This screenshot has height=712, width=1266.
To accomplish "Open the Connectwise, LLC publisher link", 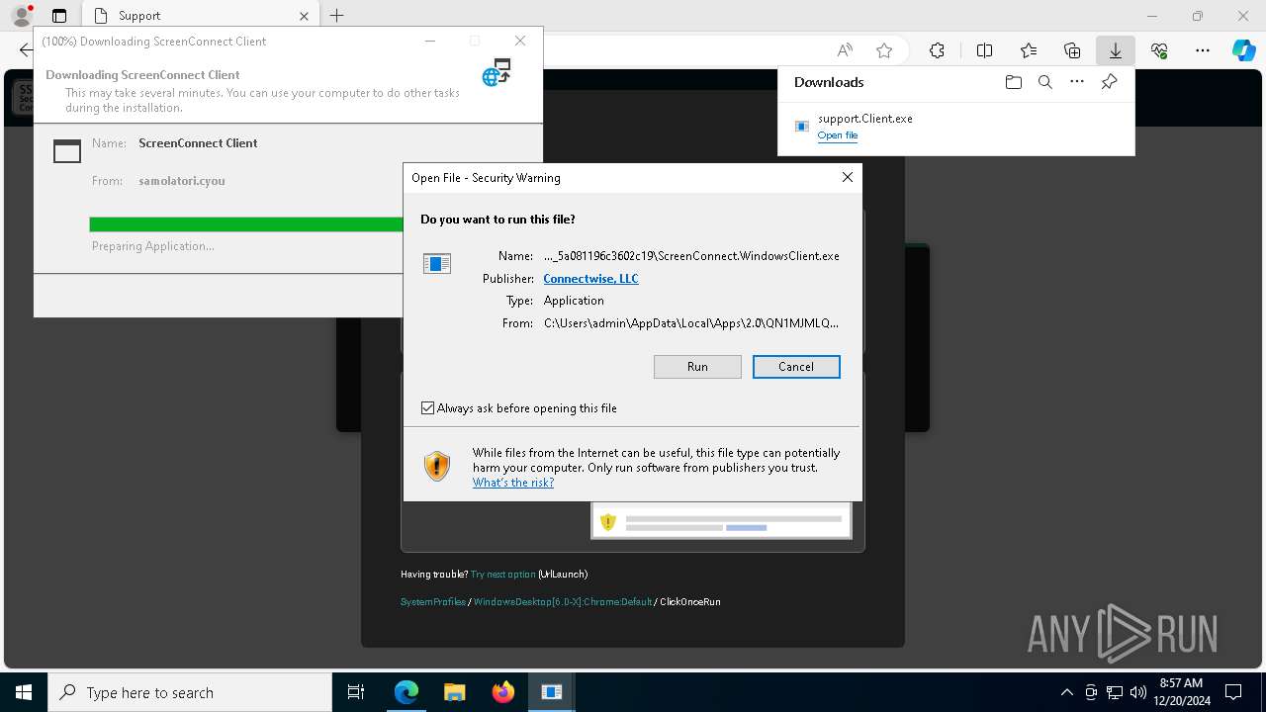I will (590, 279).
